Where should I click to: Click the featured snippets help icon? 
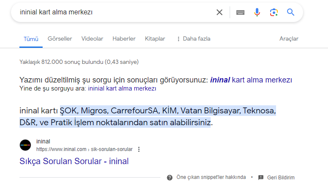tap(170, 177)
